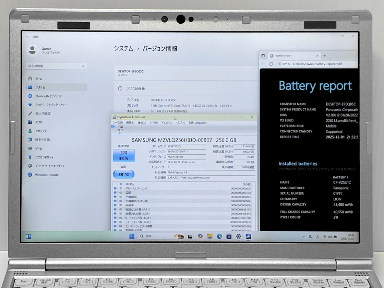Open Windows Update in Settings sidebar
This screenshot has width=384, height=288.
[47, 175]
